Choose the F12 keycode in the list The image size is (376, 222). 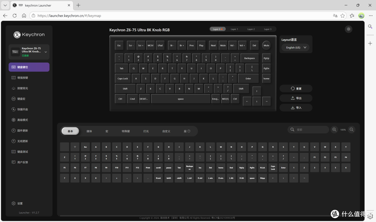138,168
